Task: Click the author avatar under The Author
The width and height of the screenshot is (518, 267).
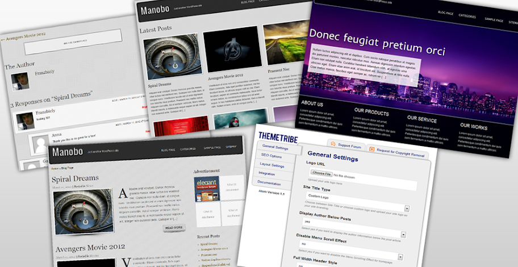Action: (x=20, y=81)
